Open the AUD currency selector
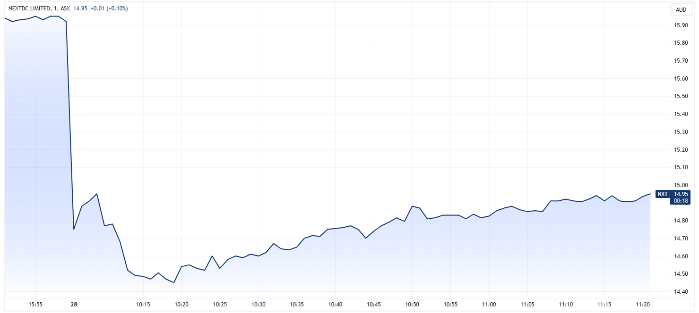Image resolution: width=699 pixels, height=313 pixels. coord(681,10)
